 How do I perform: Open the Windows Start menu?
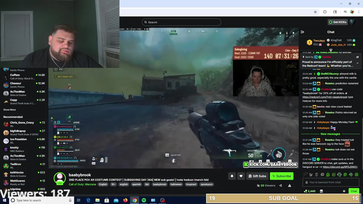pyautogui.click(x=4, y=200)
